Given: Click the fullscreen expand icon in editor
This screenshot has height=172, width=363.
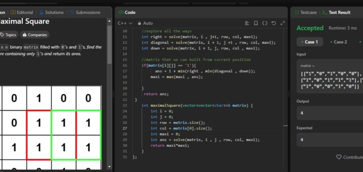Looking at the screenshot, I should [x=283, y=23].
